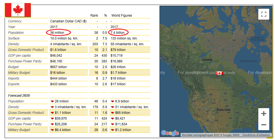Select the Exports row label

[x=14, y=84]
